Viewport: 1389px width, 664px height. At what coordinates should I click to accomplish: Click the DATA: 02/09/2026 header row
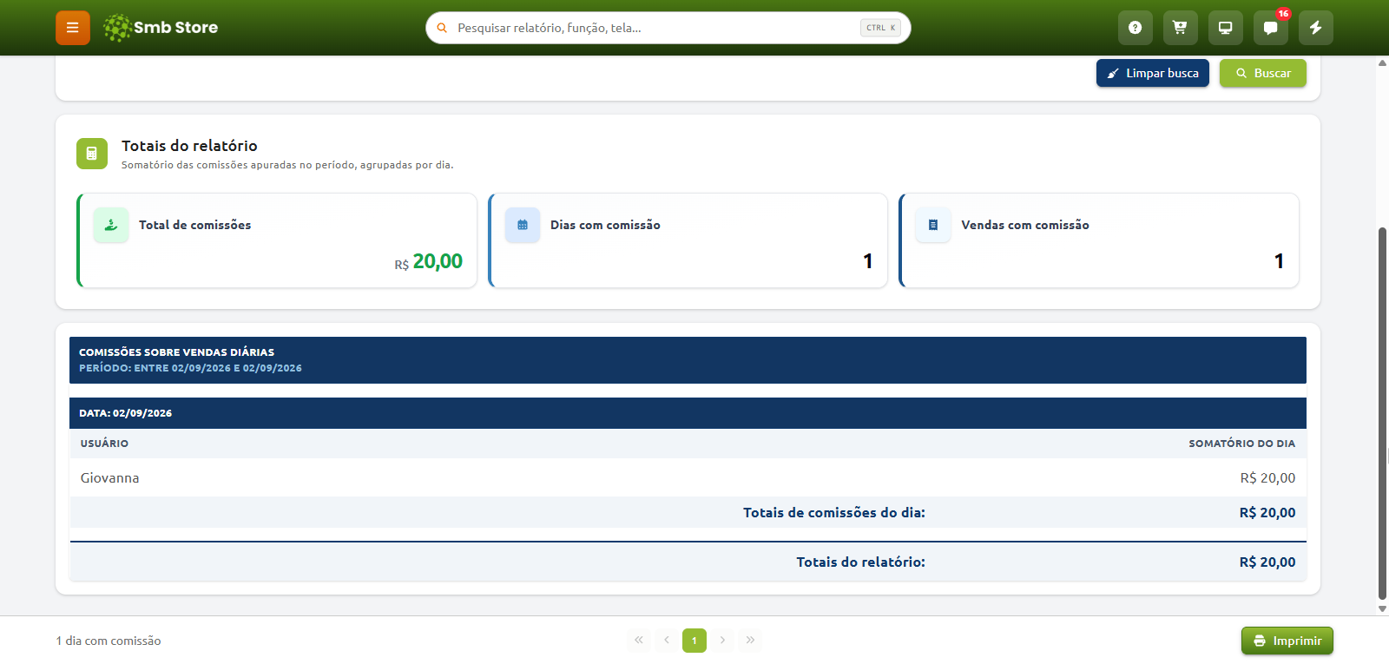coord(688,413)
